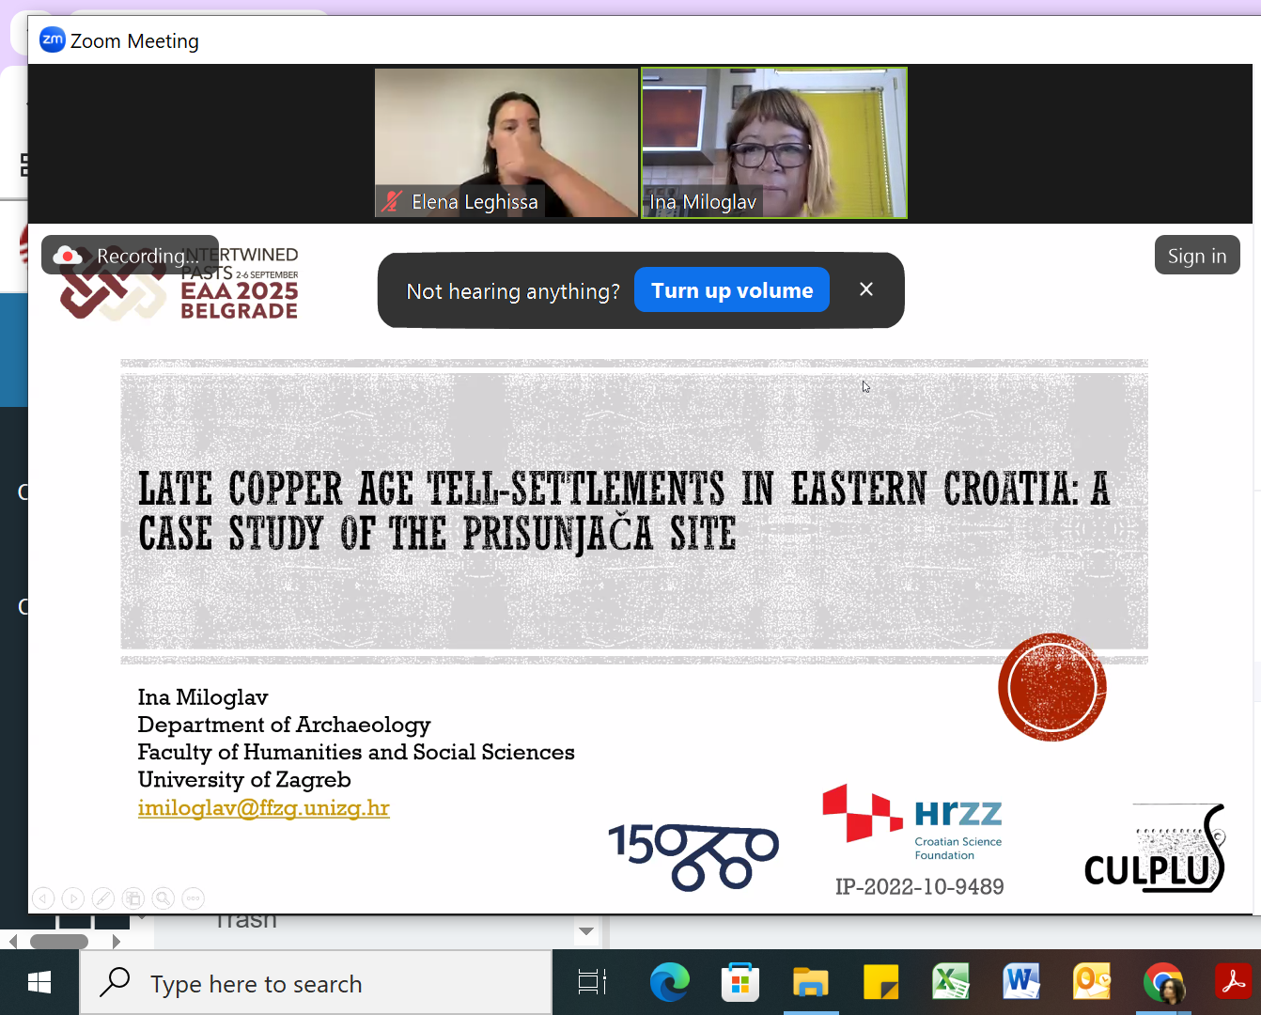Open more slideshow options (three dots)

tap(193, 898)
